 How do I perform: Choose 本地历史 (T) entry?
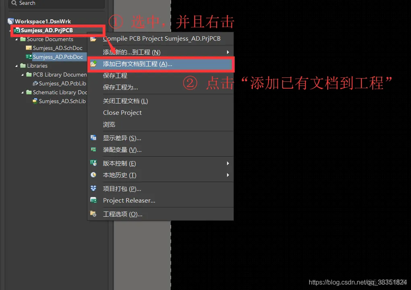click(x=161, y=175)
